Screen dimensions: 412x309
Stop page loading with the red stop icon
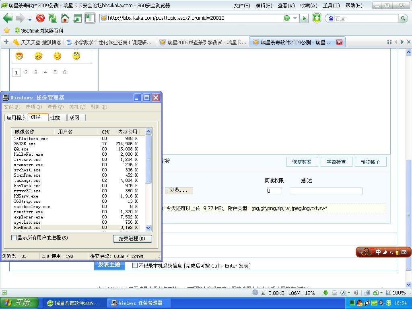click(x=40, y=18)
